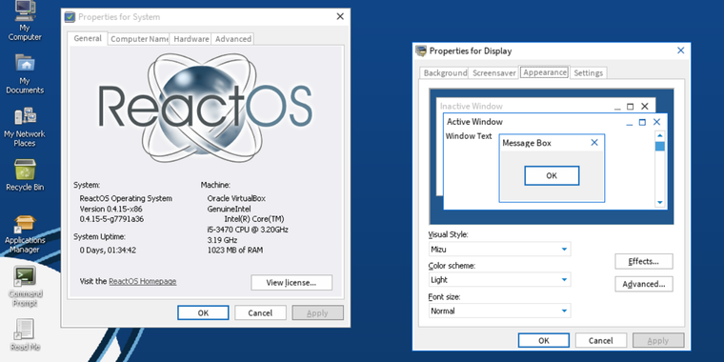Click the Window Text sample in preview
The height and width of the screenshot is (362, 724).
click(468, 136)
